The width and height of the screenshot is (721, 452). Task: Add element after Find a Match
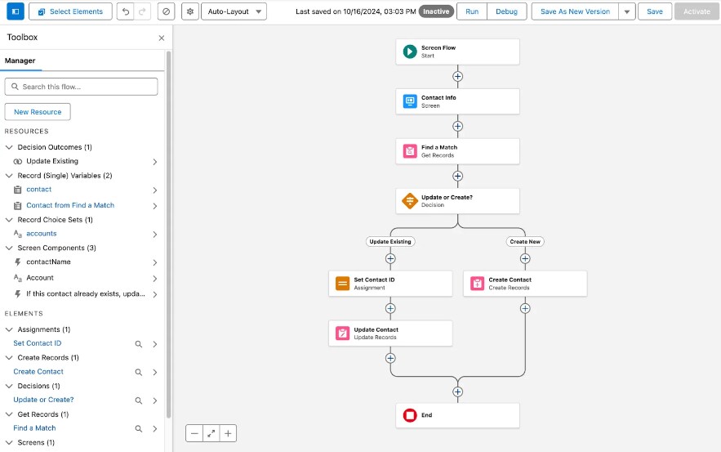click(x=457, y=176)
